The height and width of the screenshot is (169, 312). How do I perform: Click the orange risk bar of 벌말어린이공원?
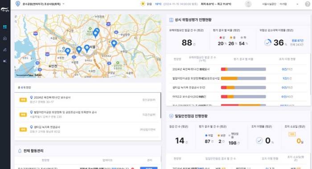coord(229,78)
